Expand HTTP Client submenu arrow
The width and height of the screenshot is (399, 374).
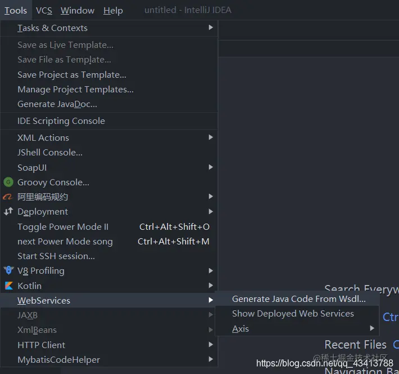point(211,345)
